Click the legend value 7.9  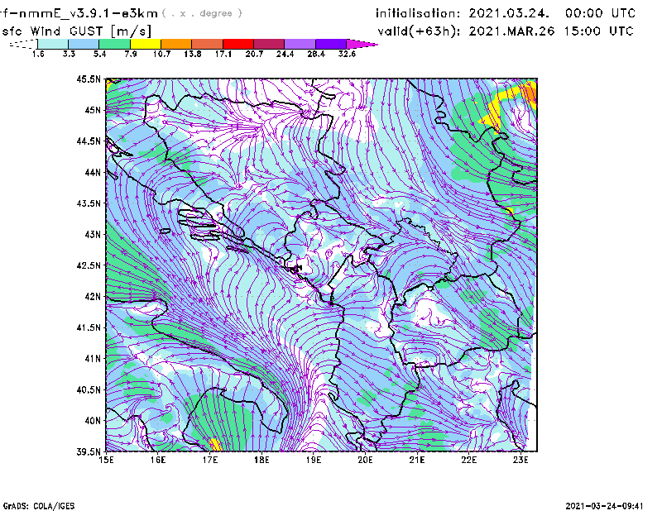click(131, 54)
